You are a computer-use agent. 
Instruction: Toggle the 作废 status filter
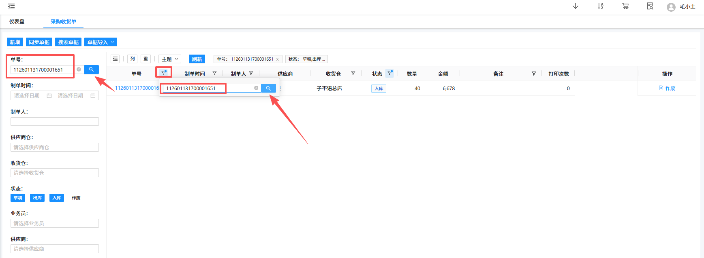point(76,198)
